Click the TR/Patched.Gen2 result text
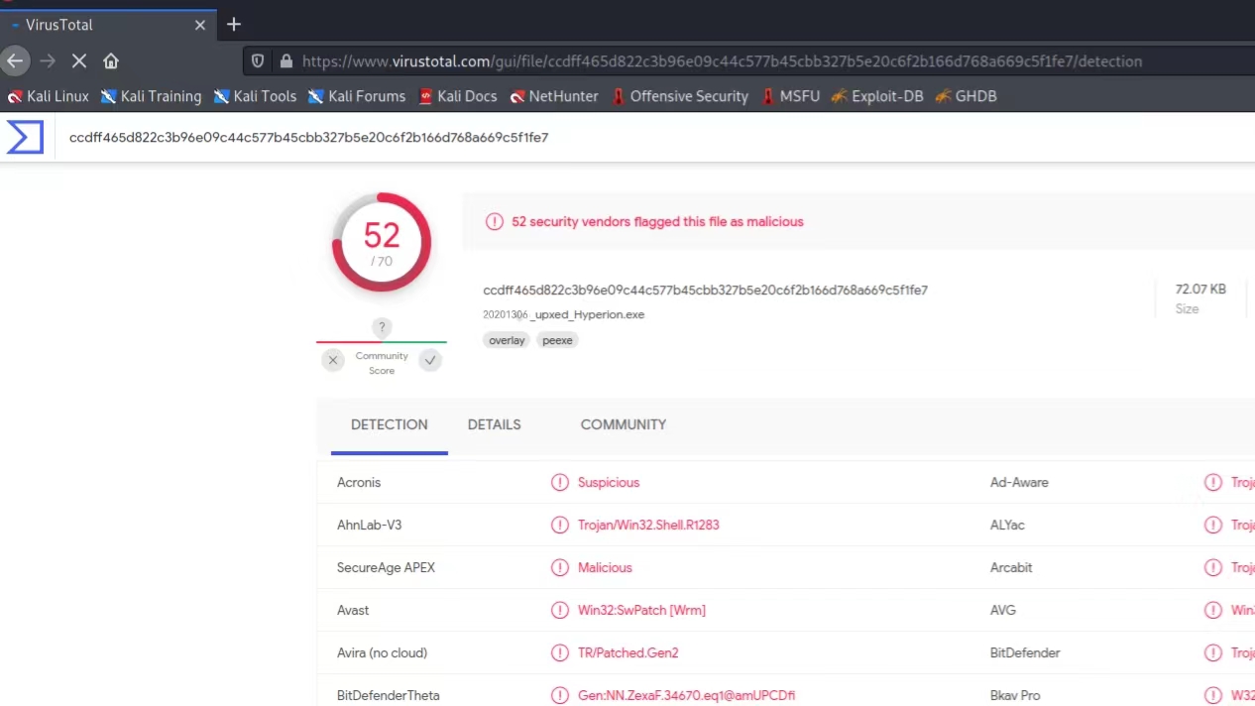Image resolution: width=1255 pixels, height=706 pixels. (628, 652)
